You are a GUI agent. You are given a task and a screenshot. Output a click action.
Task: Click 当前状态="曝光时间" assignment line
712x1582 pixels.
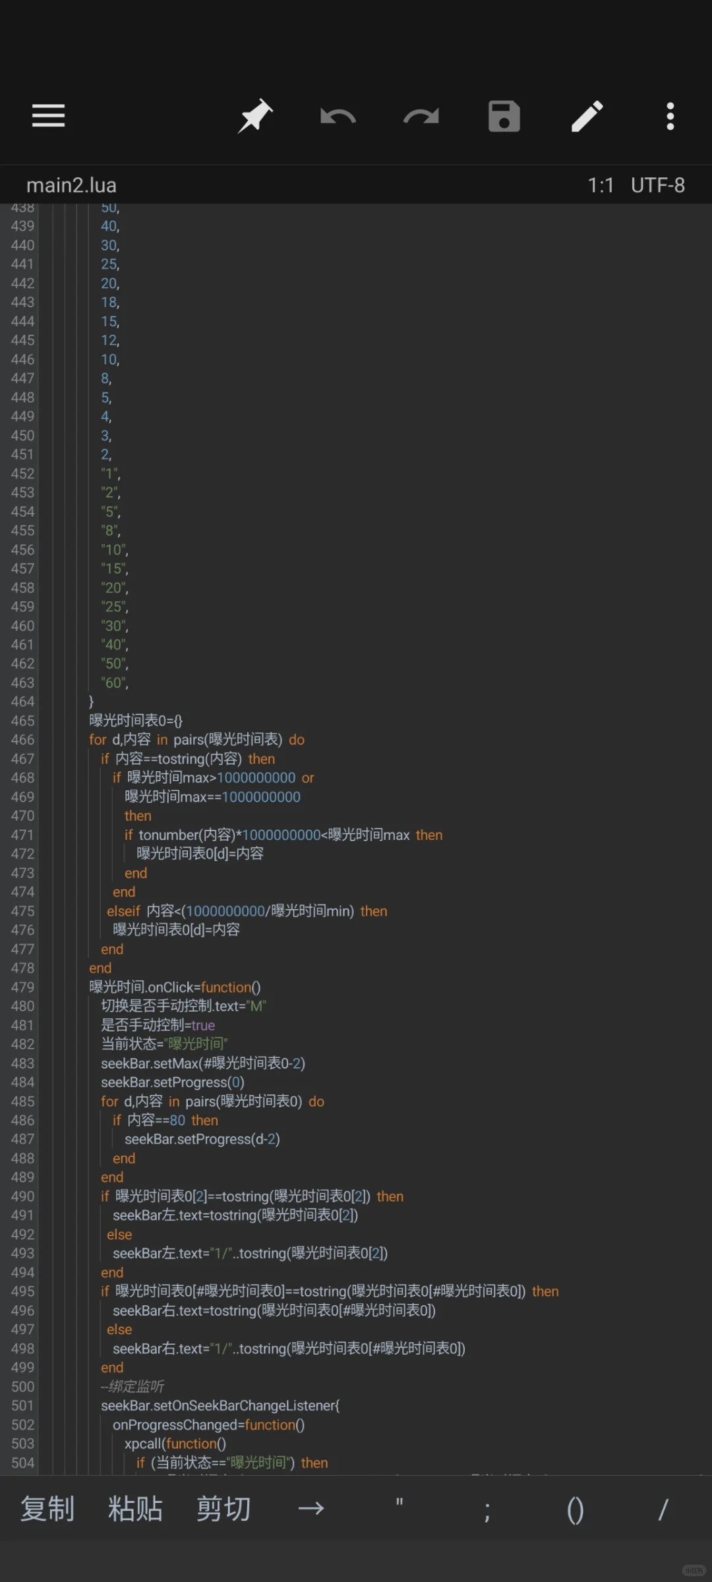point(164,1044)
